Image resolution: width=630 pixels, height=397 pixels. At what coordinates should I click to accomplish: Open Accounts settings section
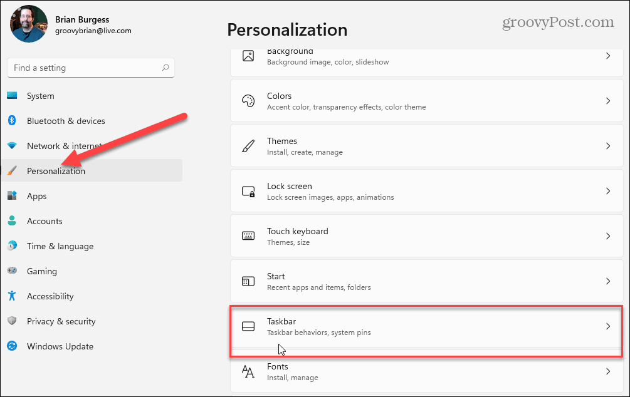(x=92, y=221)
